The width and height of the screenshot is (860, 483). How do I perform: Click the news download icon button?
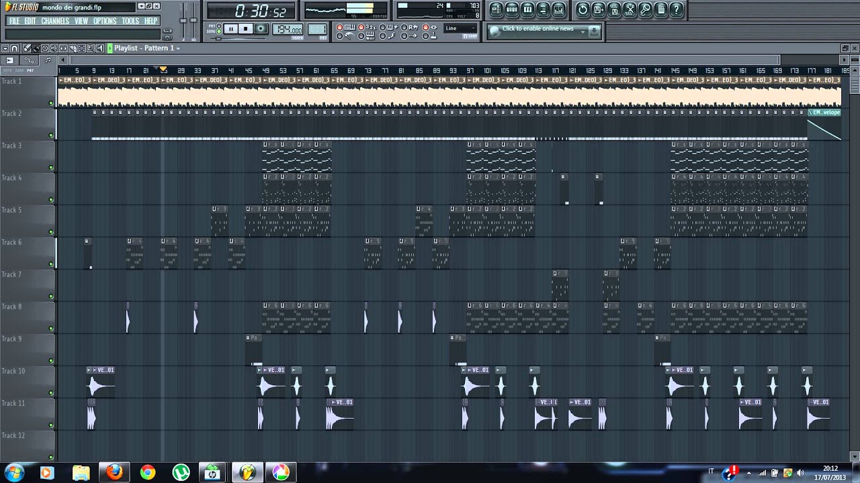click(594, 31)
